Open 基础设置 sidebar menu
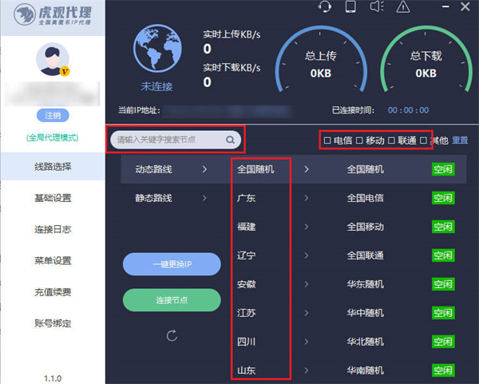Viewport: 479px width, 384px height. 53,198
